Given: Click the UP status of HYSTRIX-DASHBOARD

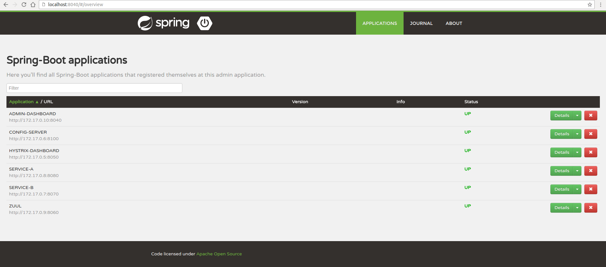Looking at the screenshot, I should pos(468,150).
